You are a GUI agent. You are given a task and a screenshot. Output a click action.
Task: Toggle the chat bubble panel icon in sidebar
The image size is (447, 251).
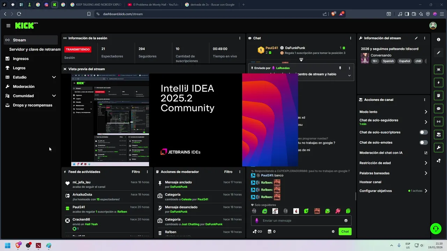(439, 108)
